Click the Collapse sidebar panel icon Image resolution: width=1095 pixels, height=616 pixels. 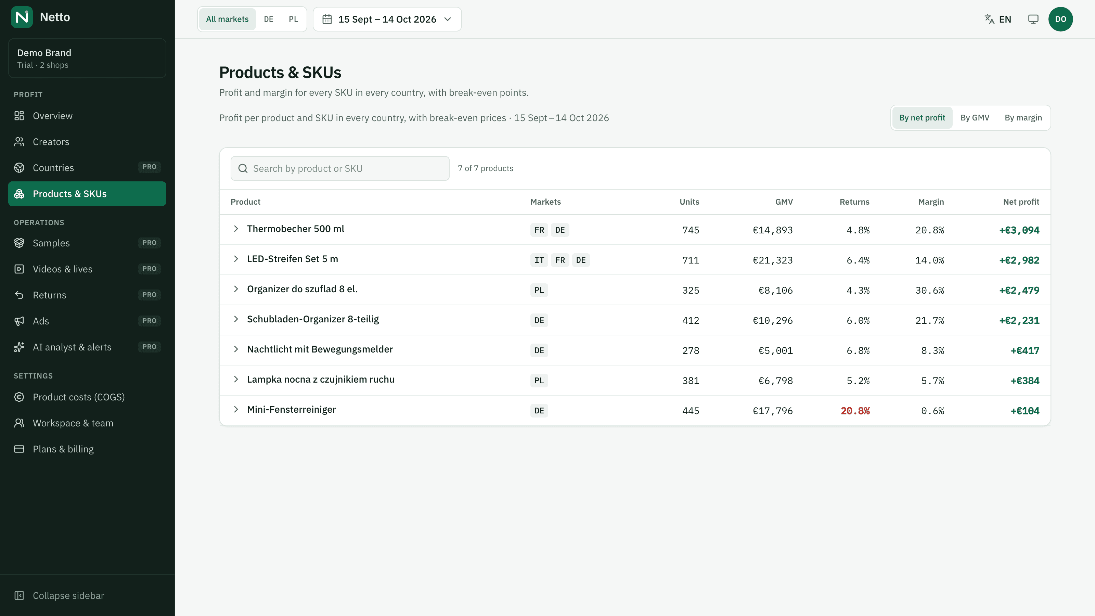(x=19, y=595)
